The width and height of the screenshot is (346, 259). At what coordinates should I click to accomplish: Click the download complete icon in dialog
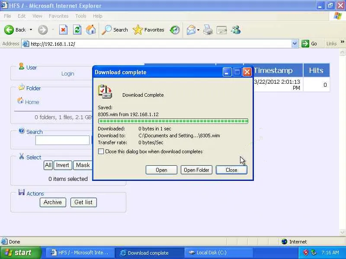105,92
